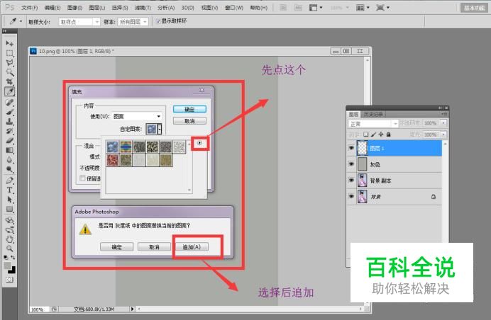
Task: Click the background color swatch
Action: (13, 270)
